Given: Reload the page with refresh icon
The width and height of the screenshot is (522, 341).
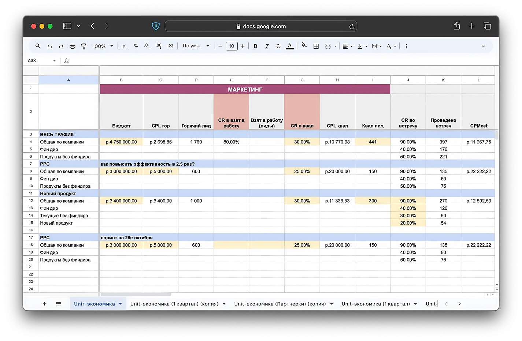Looking at the screenshot, I should pos(351,26).
